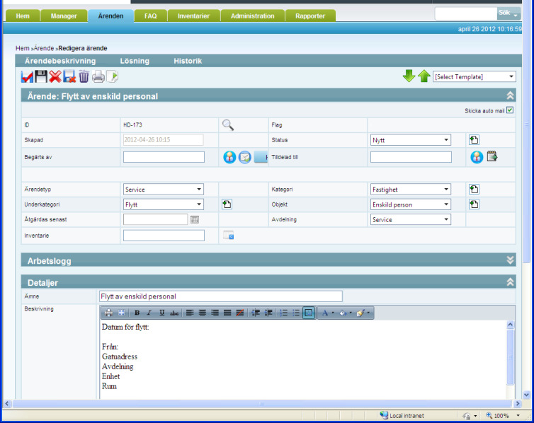Open the Status dropdown showing Nytt

(x=411, y=140)
